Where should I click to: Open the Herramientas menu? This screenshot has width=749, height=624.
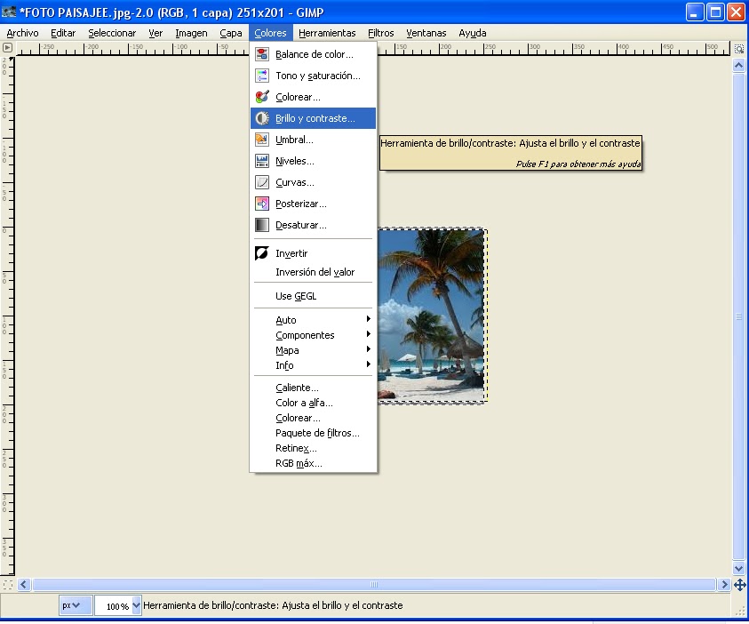pos(327,33)
